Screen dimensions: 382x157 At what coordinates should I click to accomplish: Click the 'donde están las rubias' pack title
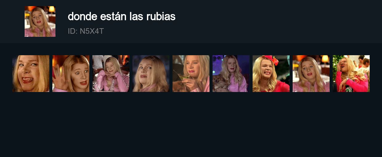[122, 17]
